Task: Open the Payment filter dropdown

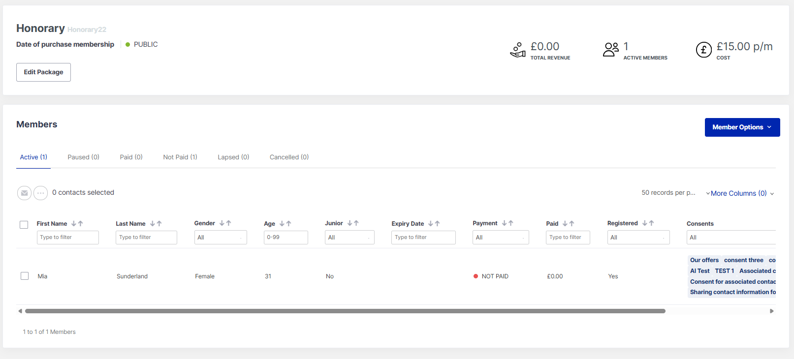Action: point(500,238)
